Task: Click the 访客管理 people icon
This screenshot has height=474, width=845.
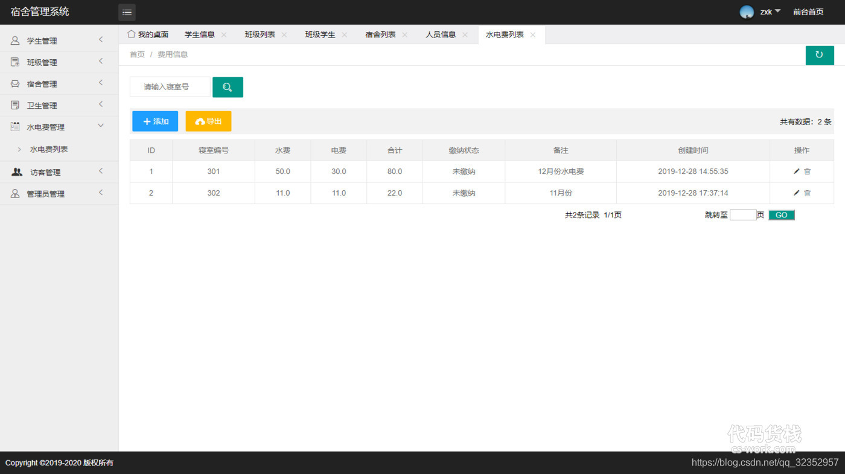Action: point(17,172)
